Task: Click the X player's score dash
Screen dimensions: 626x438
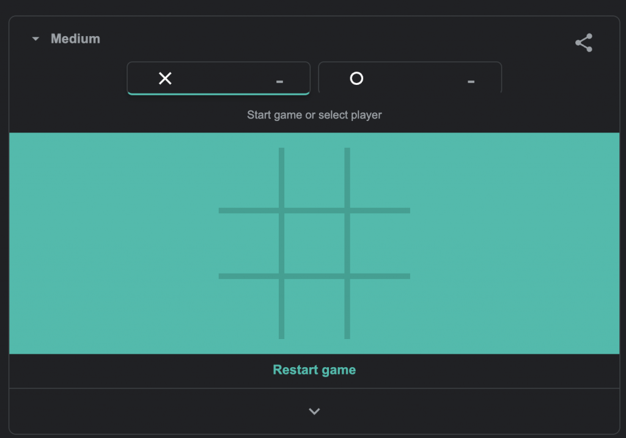Action: [x=279, y=81]
